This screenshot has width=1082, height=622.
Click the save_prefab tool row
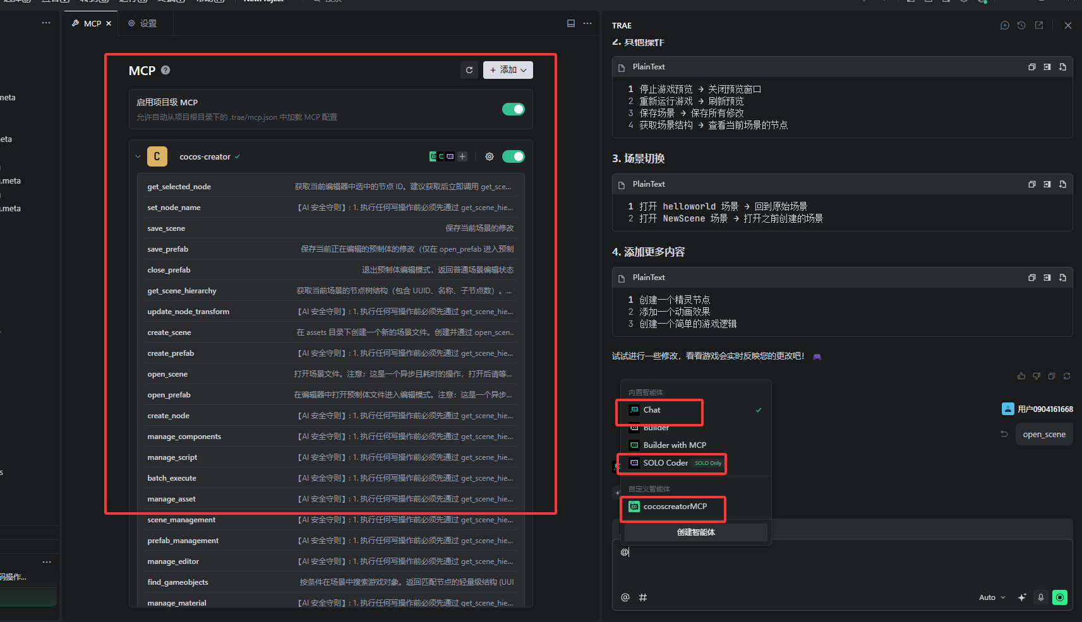[x=332, y=249]
